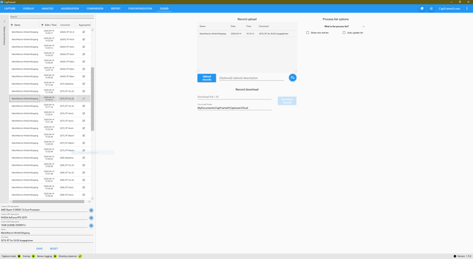Toggle Aggregated checkbox for 15:12:55 record
Screen dimensions: 473x259
pyautogui.click(x=84, y=84)
